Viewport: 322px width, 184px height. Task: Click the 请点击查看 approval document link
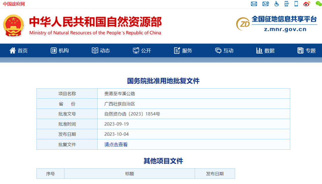point(116,145)
